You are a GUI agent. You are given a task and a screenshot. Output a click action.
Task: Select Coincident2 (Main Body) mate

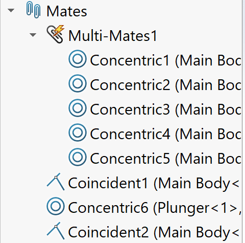(154, 233)
